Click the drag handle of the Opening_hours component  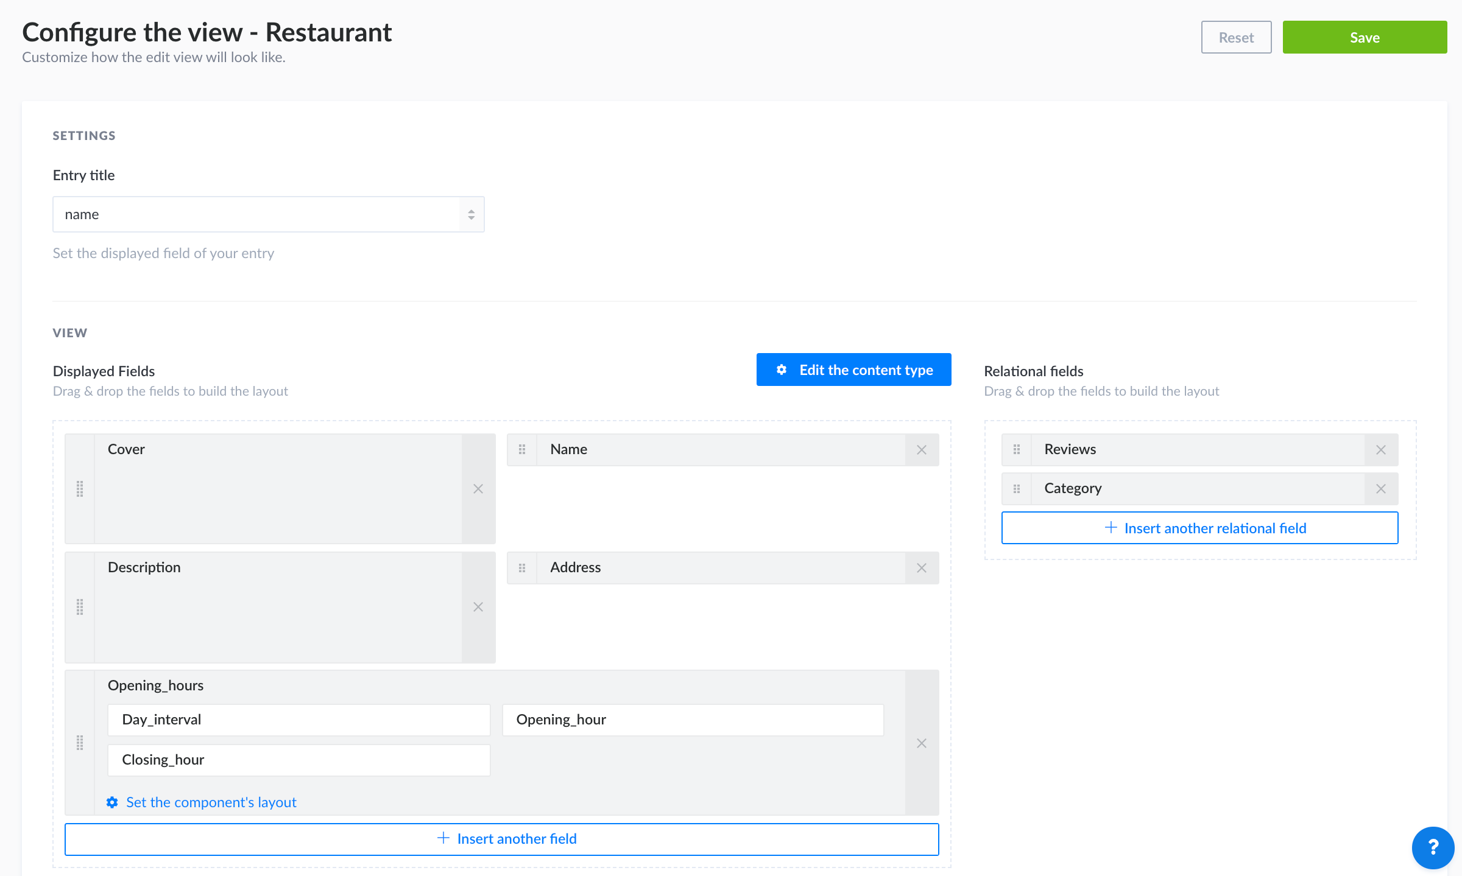[x=80, y=743]
